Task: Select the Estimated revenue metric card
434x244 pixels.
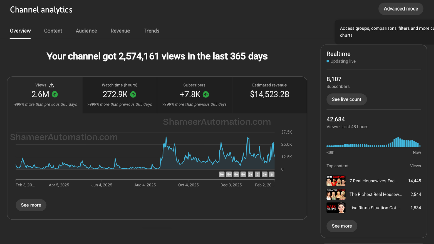Action: click(269, 95)
